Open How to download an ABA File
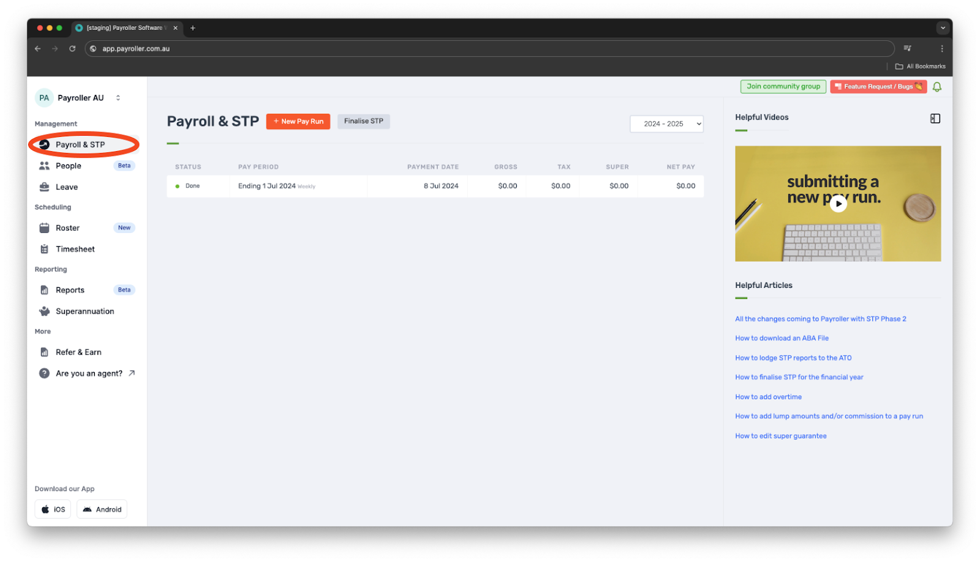Image resolution: width=980 pixels, height=562 pixels. tap(782, 338)
